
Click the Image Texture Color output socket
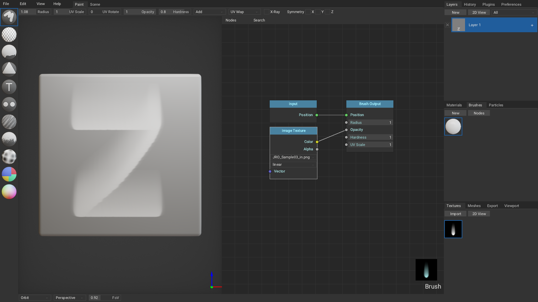(x=317, y=142)
